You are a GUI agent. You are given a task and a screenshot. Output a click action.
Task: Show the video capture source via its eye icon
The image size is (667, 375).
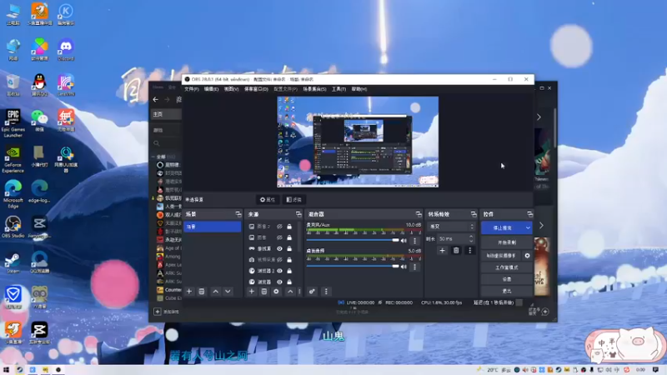click(279, 260)
